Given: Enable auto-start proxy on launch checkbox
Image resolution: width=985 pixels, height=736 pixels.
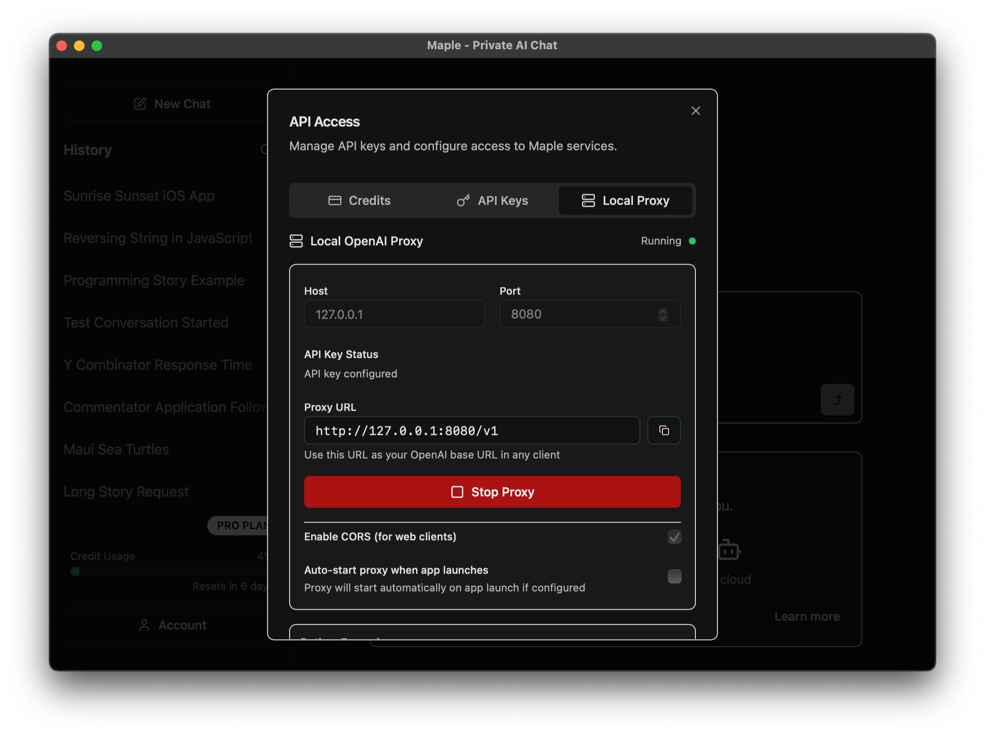Looking at the screenshot, I should (x=674, y=576).
